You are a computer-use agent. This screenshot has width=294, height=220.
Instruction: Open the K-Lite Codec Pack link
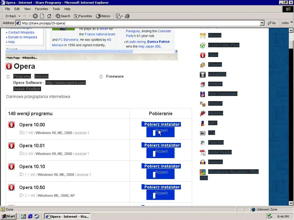(x=224, y=45)
